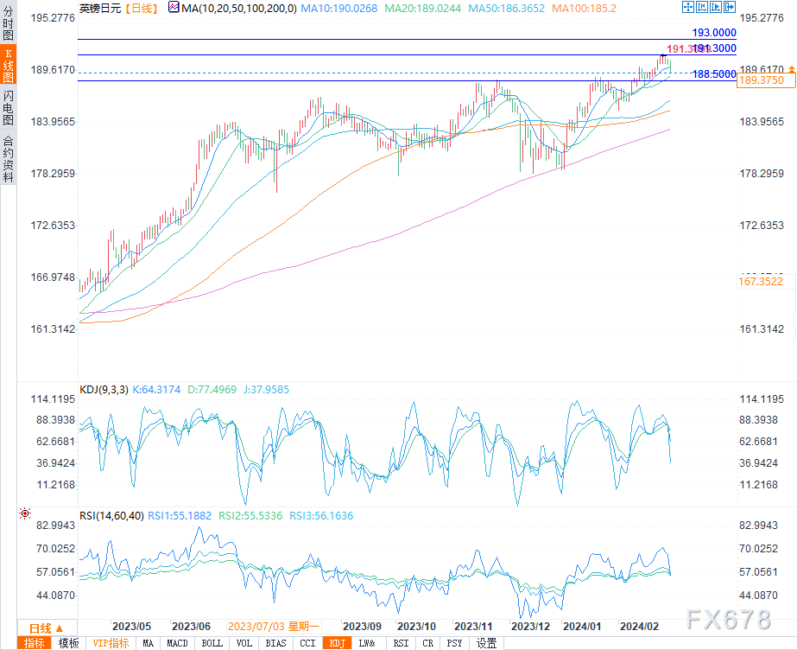Click the third chart tool icon with play arrow
The image size is (797, 650).
(715, 8)
